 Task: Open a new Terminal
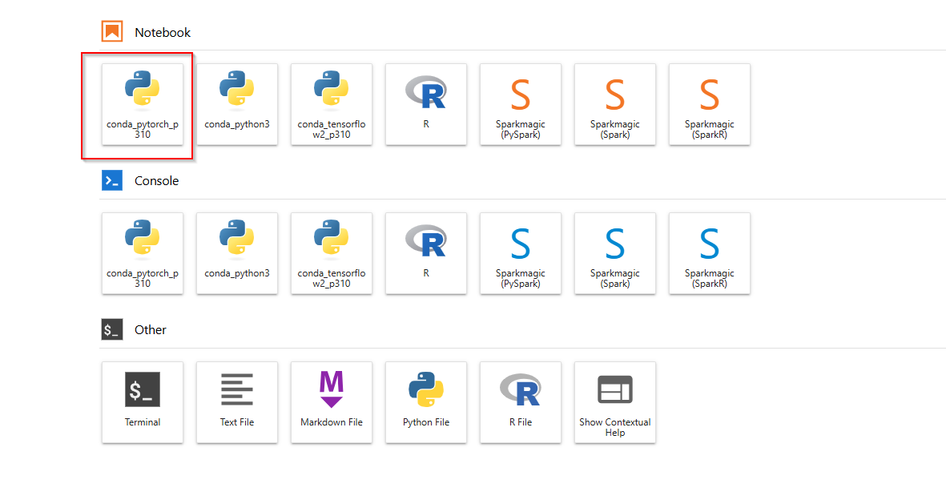(x=143, y=402)
